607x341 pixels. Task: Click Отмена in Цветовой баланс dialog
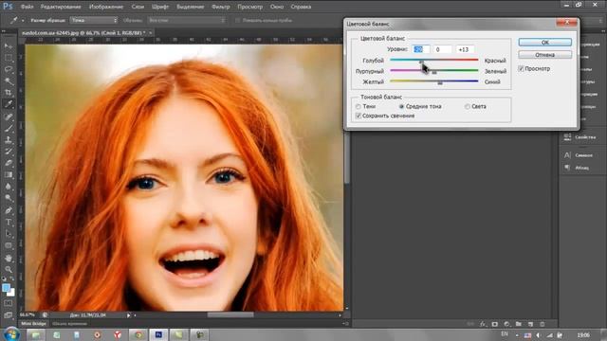point(545,55)
